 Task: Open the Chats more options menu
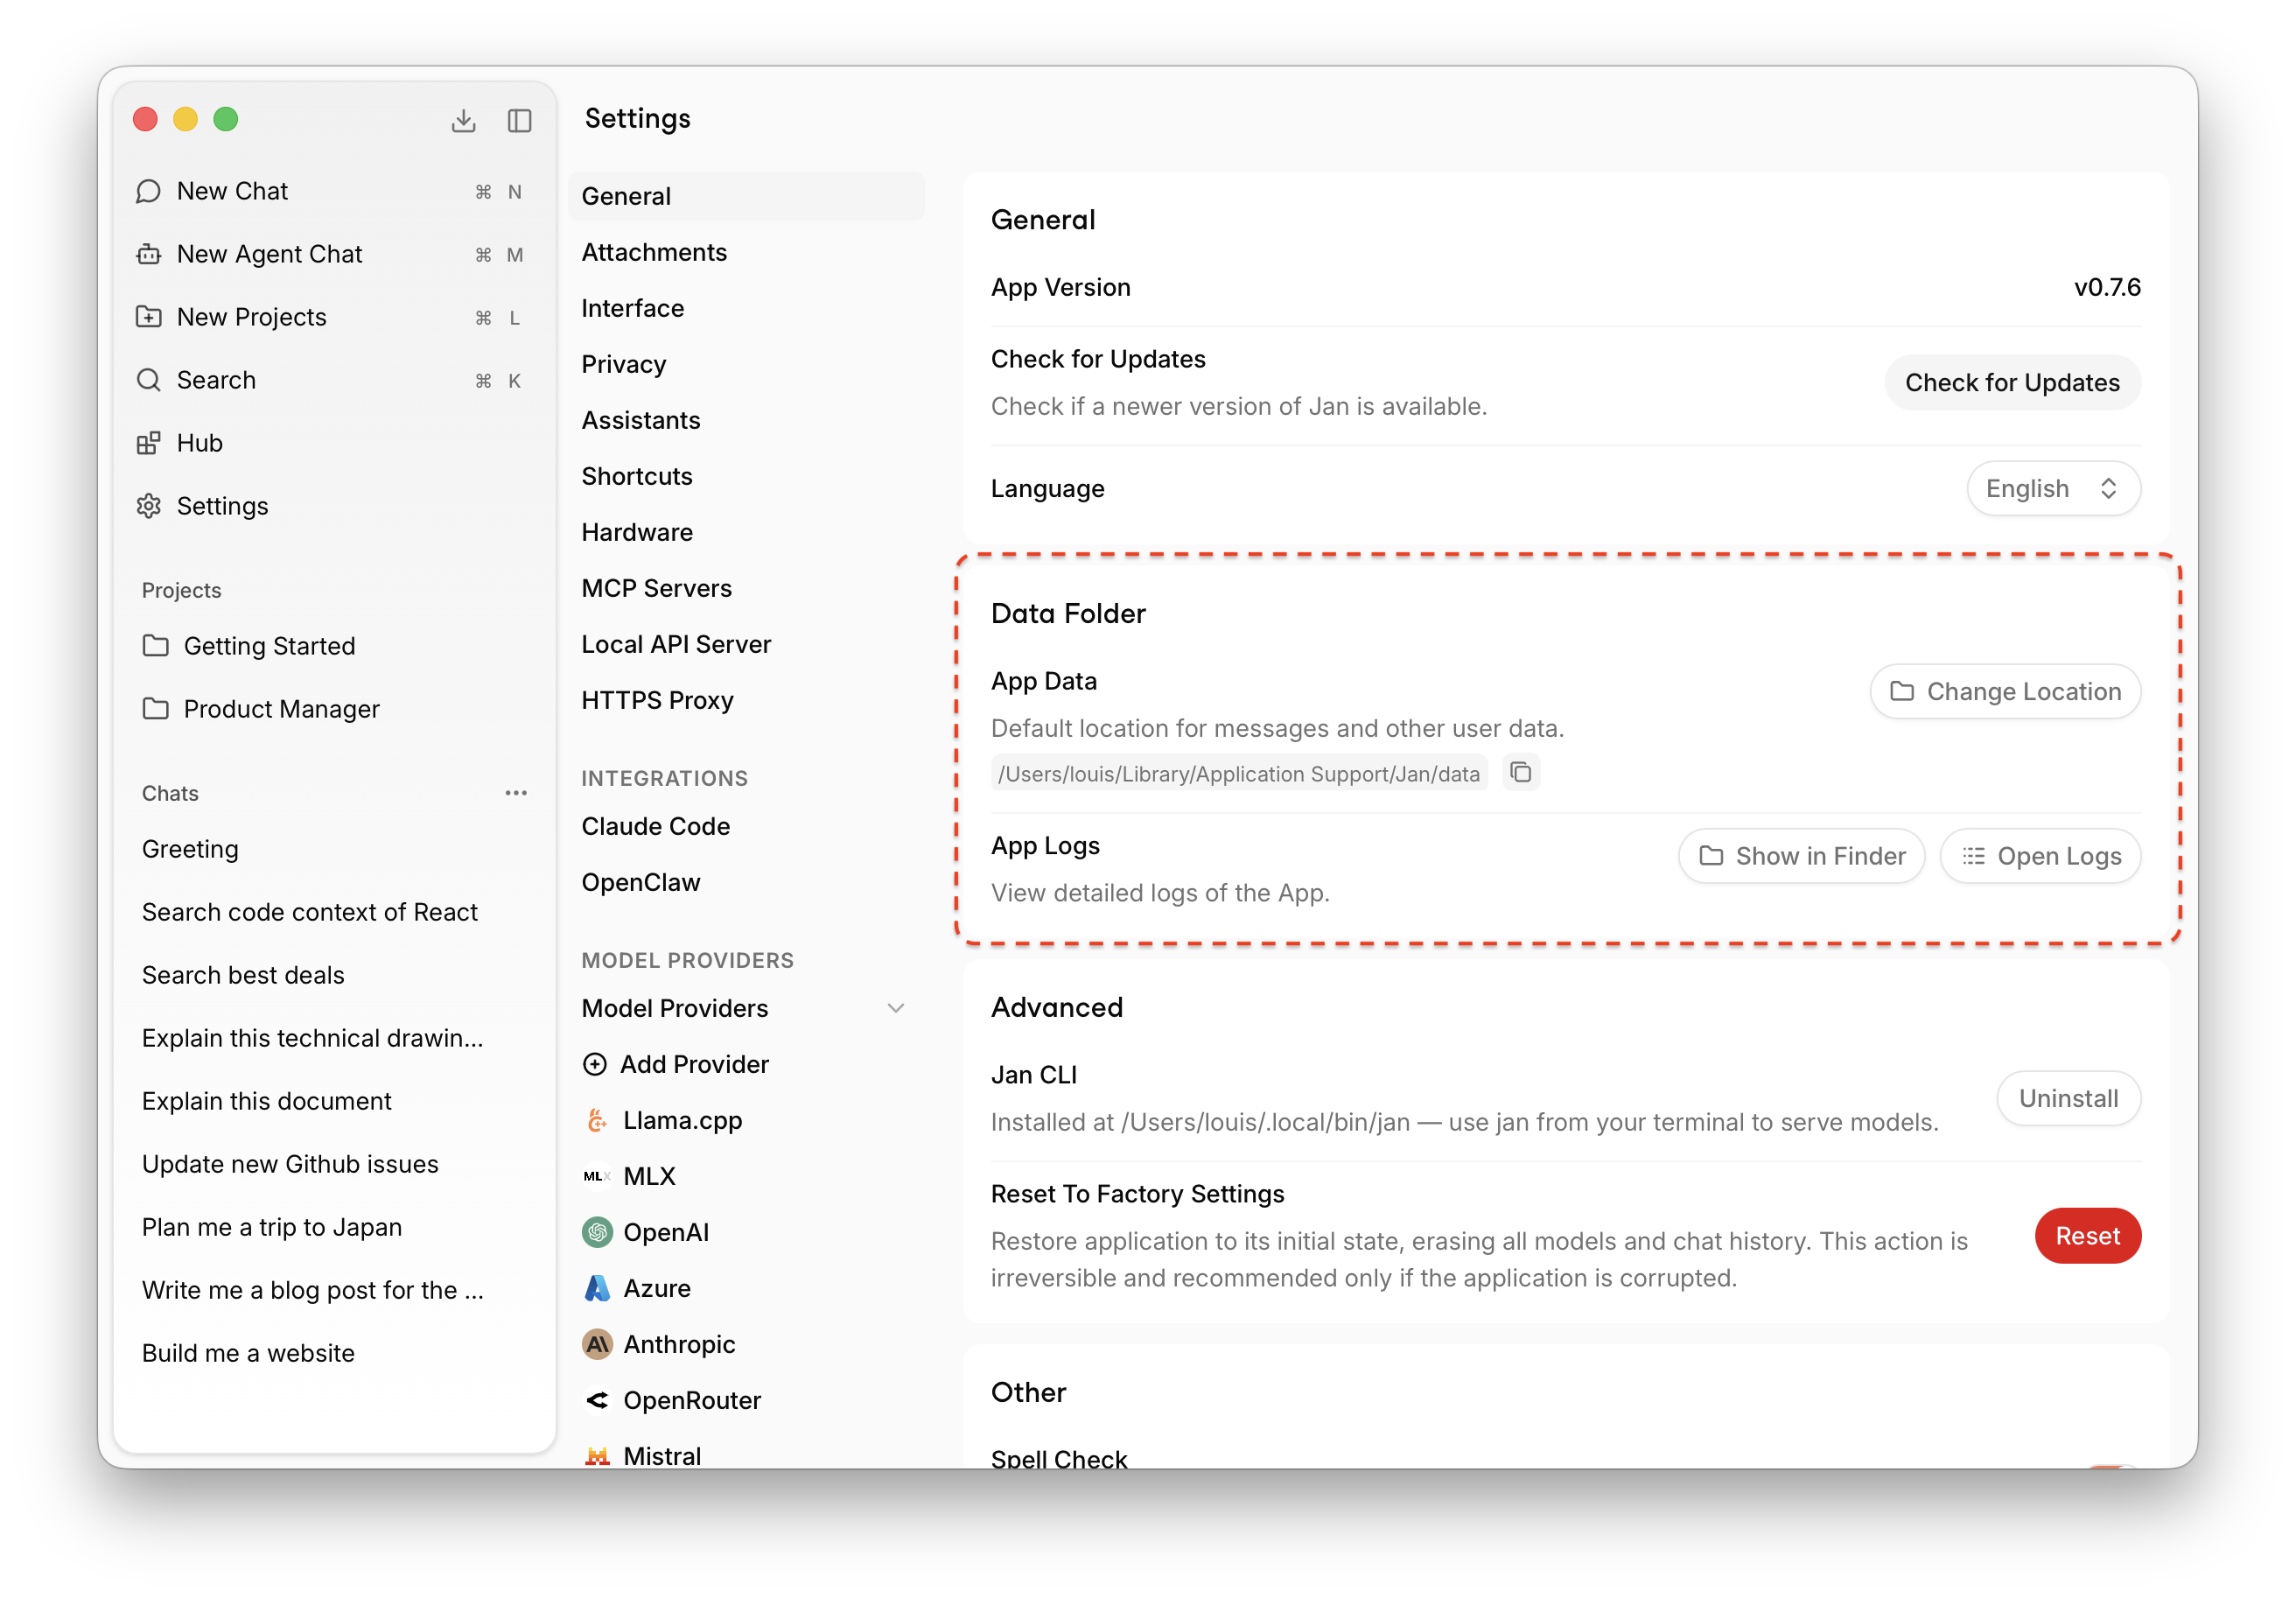[x=516, y=792]
